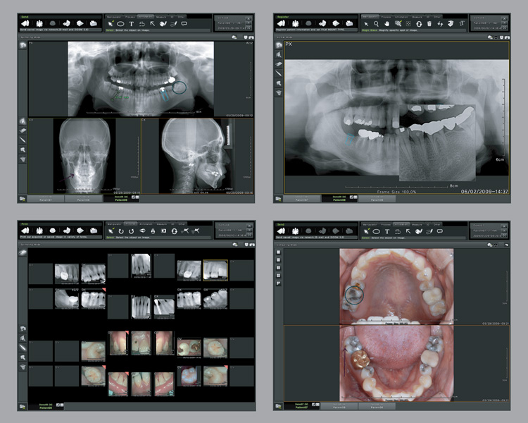528x423 pixels.
Task: Click the select pointer tool in top-left window
Action: [111, 23]
